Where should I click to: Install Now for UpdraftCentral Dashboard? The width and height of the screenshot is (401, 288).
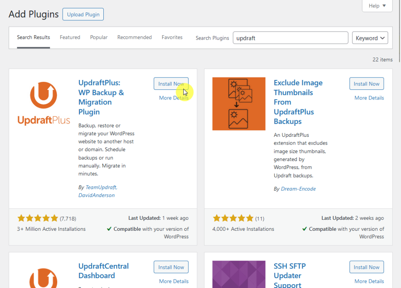tap(171, 267)
